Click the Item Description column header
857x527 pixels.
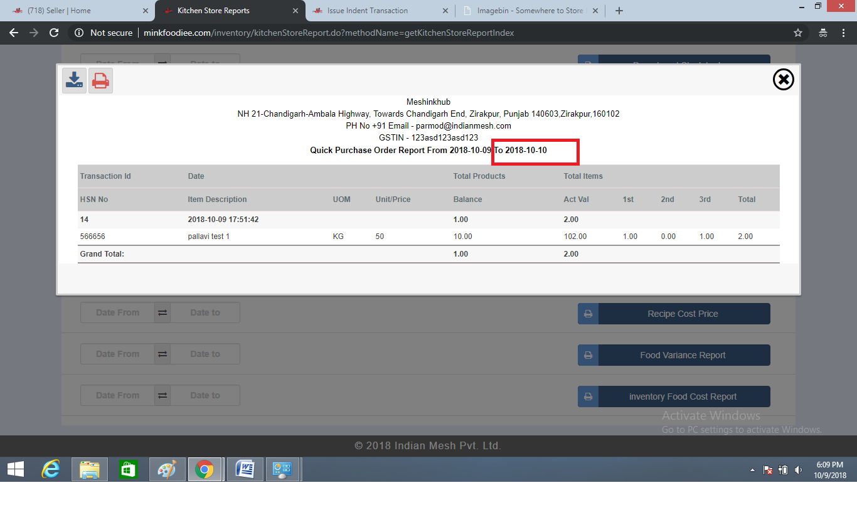(x=217, y=200)
